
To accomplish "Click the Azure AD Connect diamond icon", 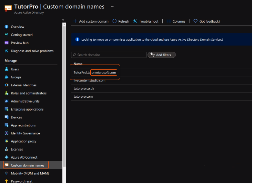I will pyautogui.click(x=6, y=157).
